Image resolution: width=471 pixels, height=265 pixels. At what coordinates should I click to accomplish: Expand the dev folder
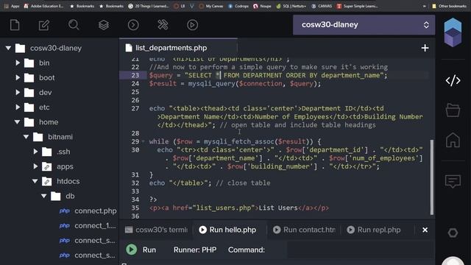point(18,92)
